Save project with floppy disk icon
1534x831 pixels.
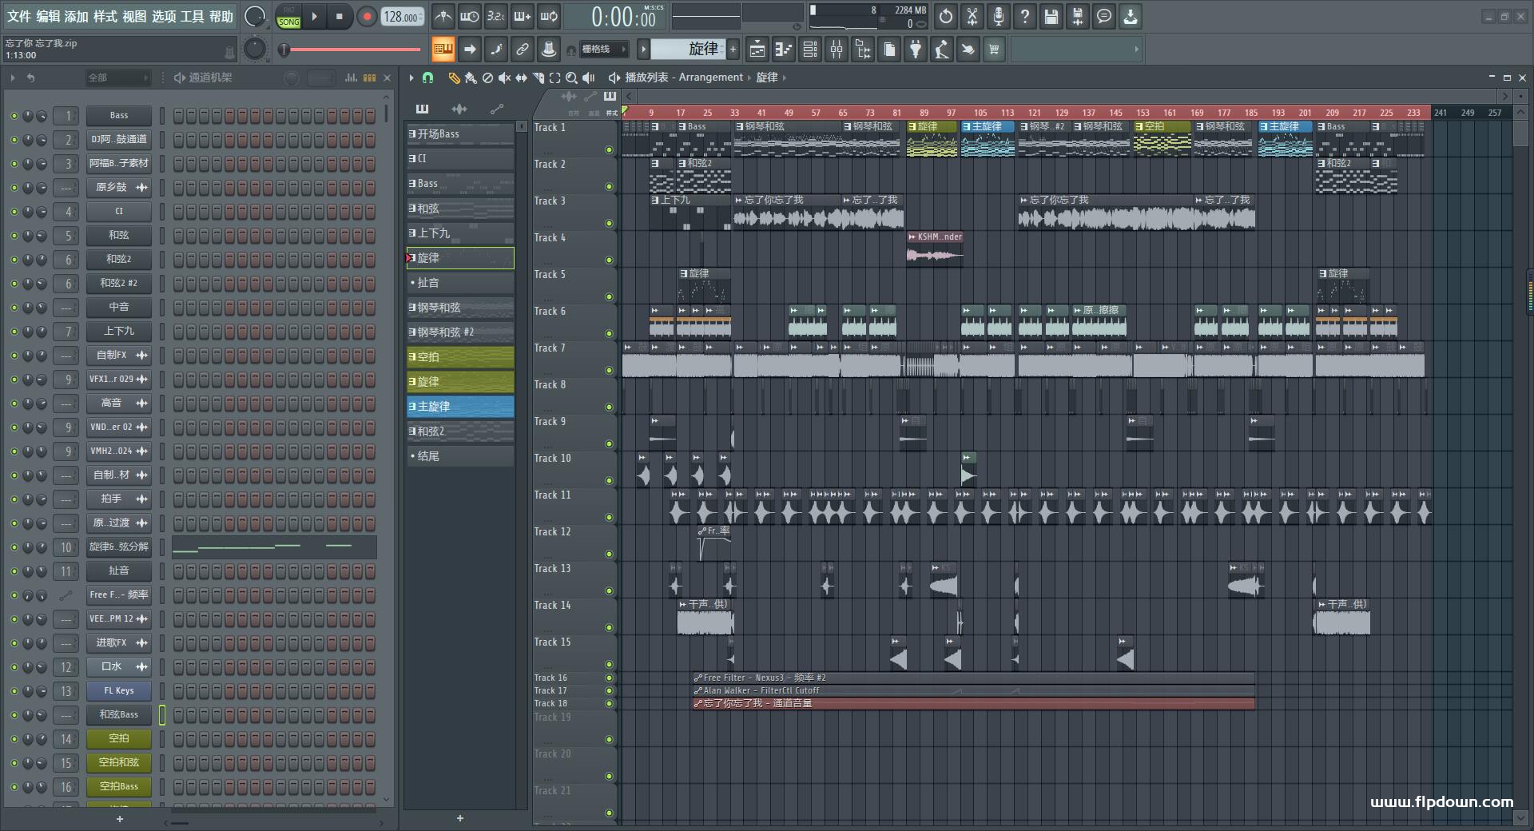tap(1051, 16)
